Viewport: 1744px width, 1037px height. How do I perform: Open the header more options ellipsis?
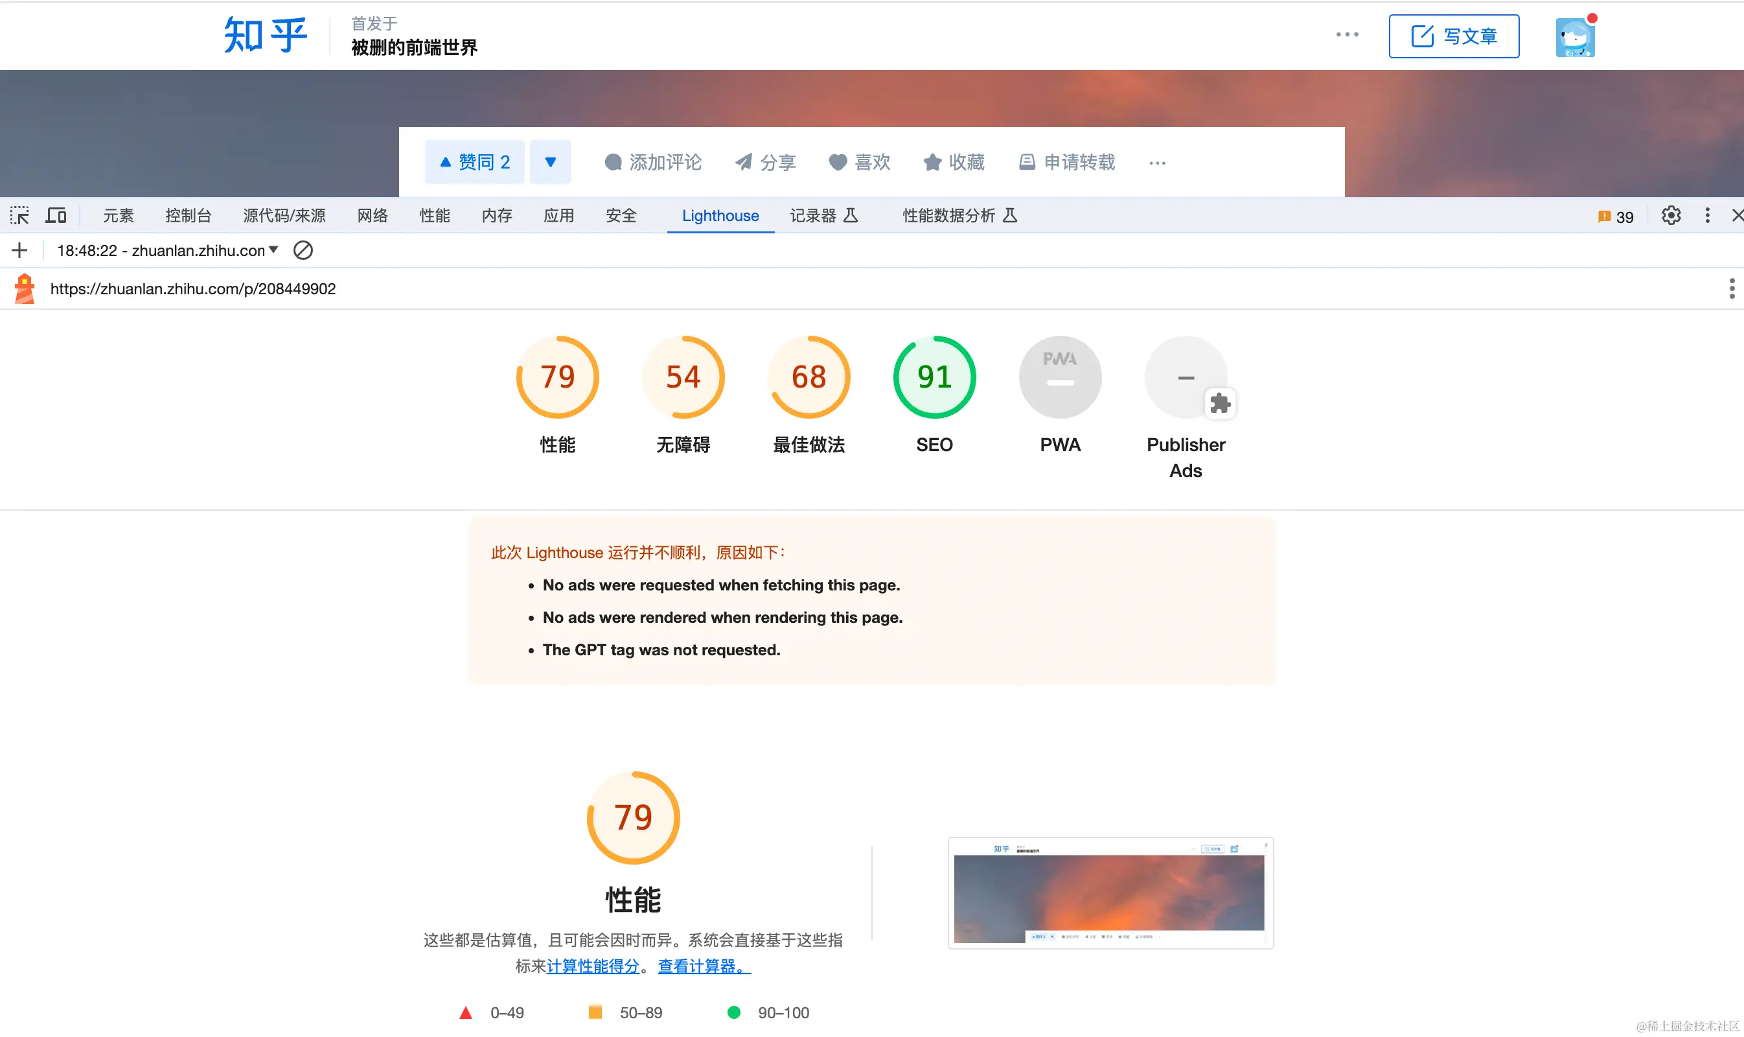tap(1348, 34)
